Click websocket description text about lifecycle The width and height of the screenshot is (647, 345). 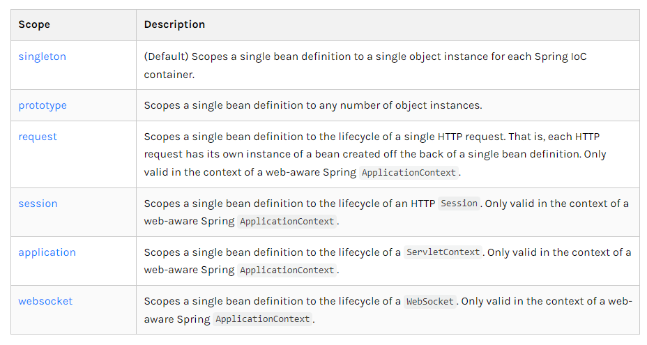(x=388, y=310)
